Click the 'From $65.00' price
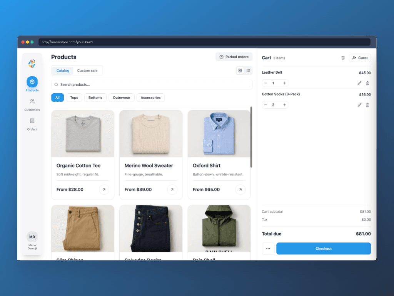The width and height of the screenshot is (394, 296). click(x=206, y=190)
